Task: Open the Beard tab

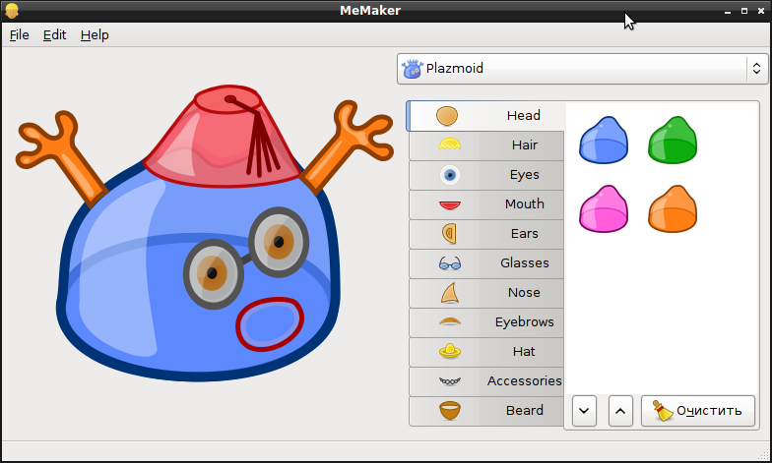Action: coord(486,411)
